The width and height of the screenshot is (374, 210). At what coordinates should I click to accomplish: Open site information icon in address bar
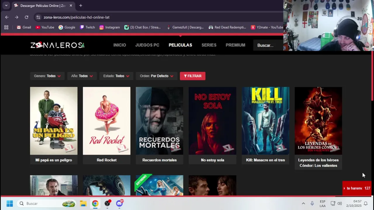point(38,17)
